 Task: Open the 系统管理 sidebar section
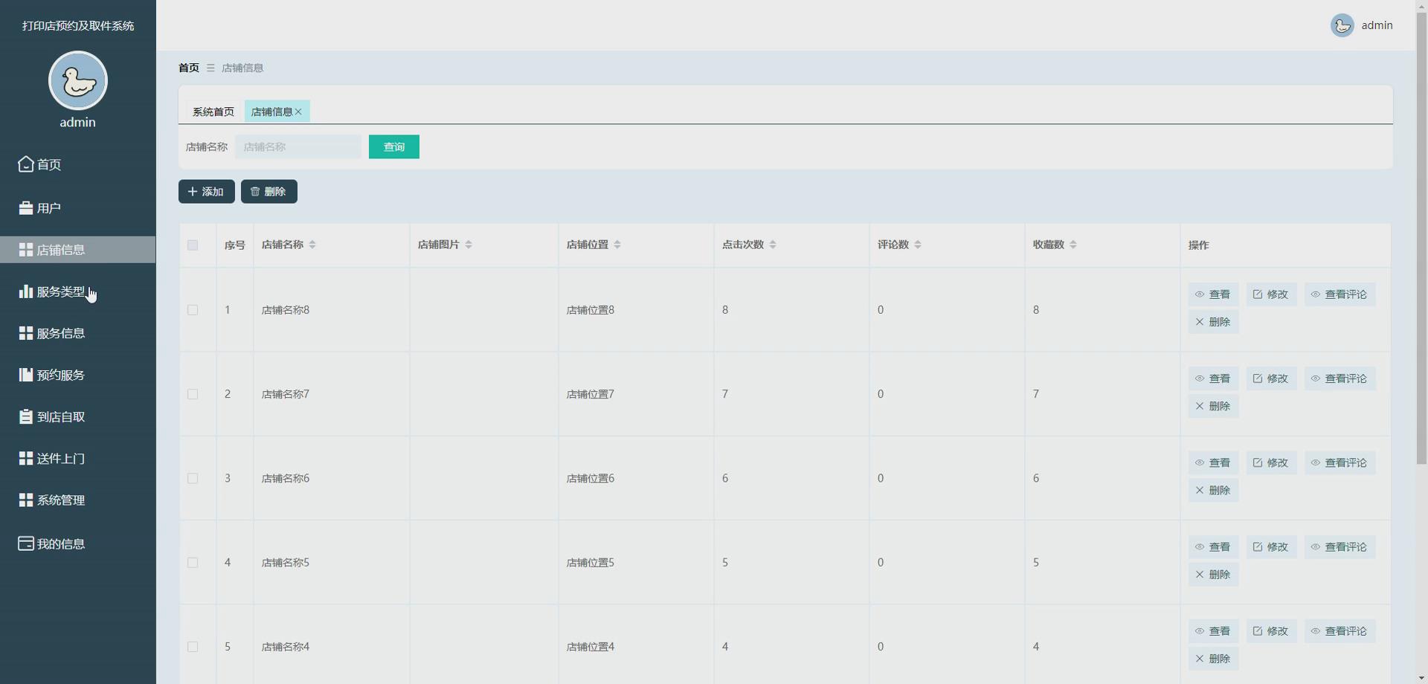click(60, 500)
